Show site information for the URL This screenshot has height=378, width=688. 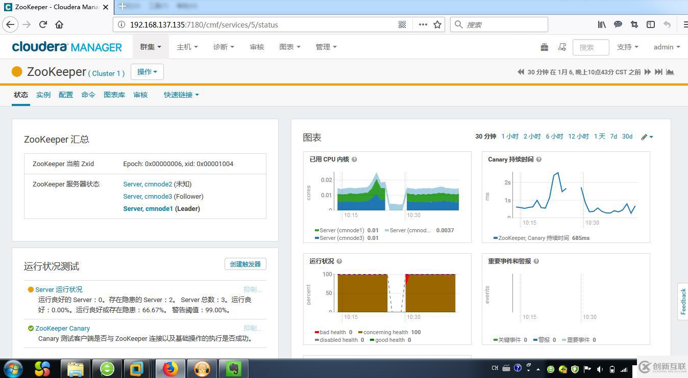tap(121, 24)
